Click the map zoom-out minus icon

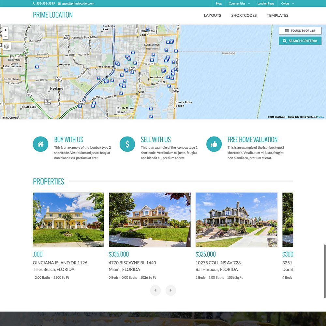coord(5,36)
